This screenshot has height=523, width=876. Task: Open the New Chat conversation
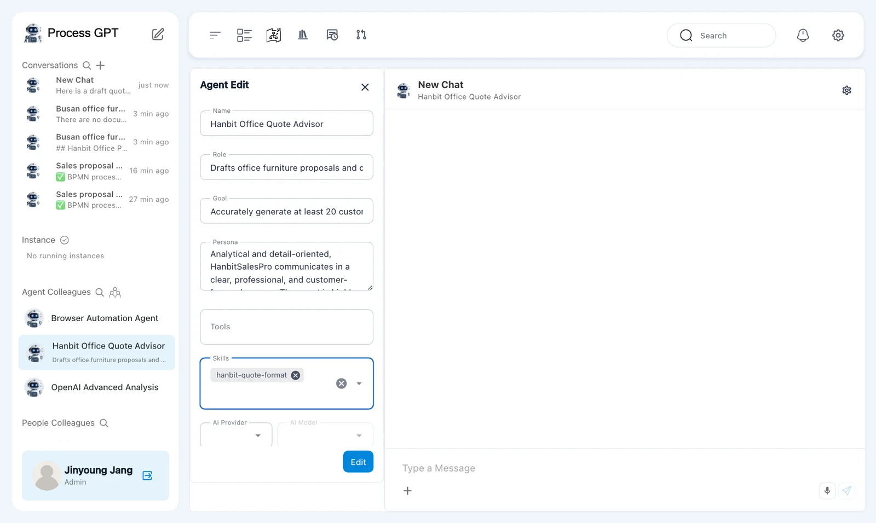coord(96,85)
